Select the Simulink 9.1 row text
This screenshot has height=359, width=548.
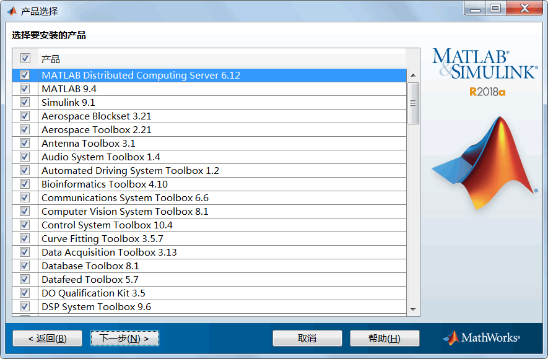click(68, 102)
